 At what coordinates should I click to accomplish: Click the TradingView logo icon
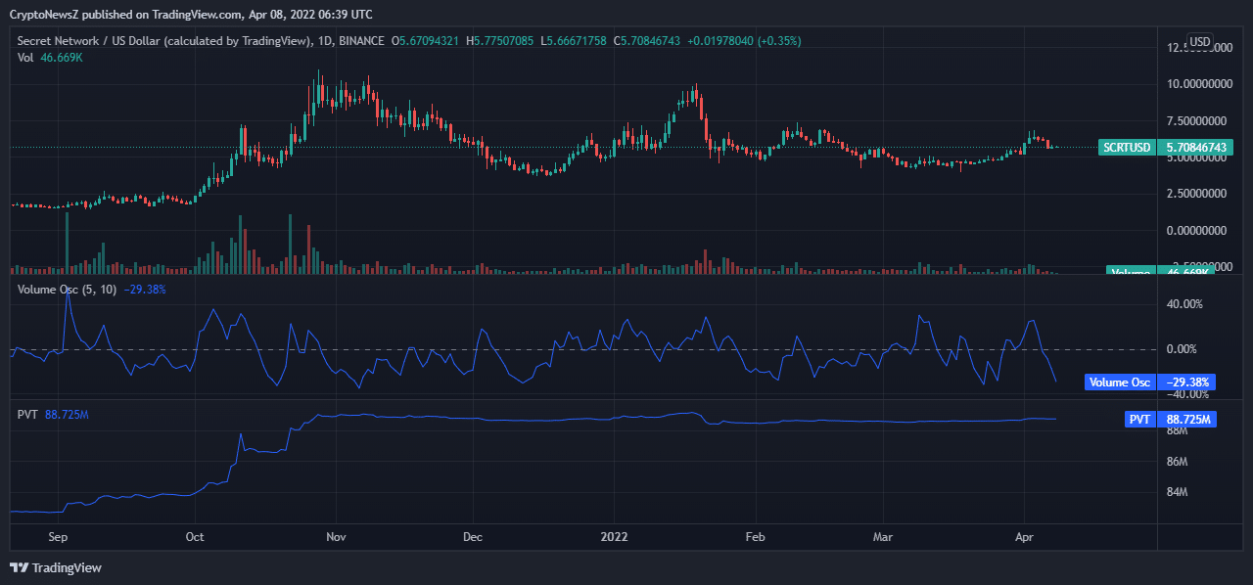(19, 567)
